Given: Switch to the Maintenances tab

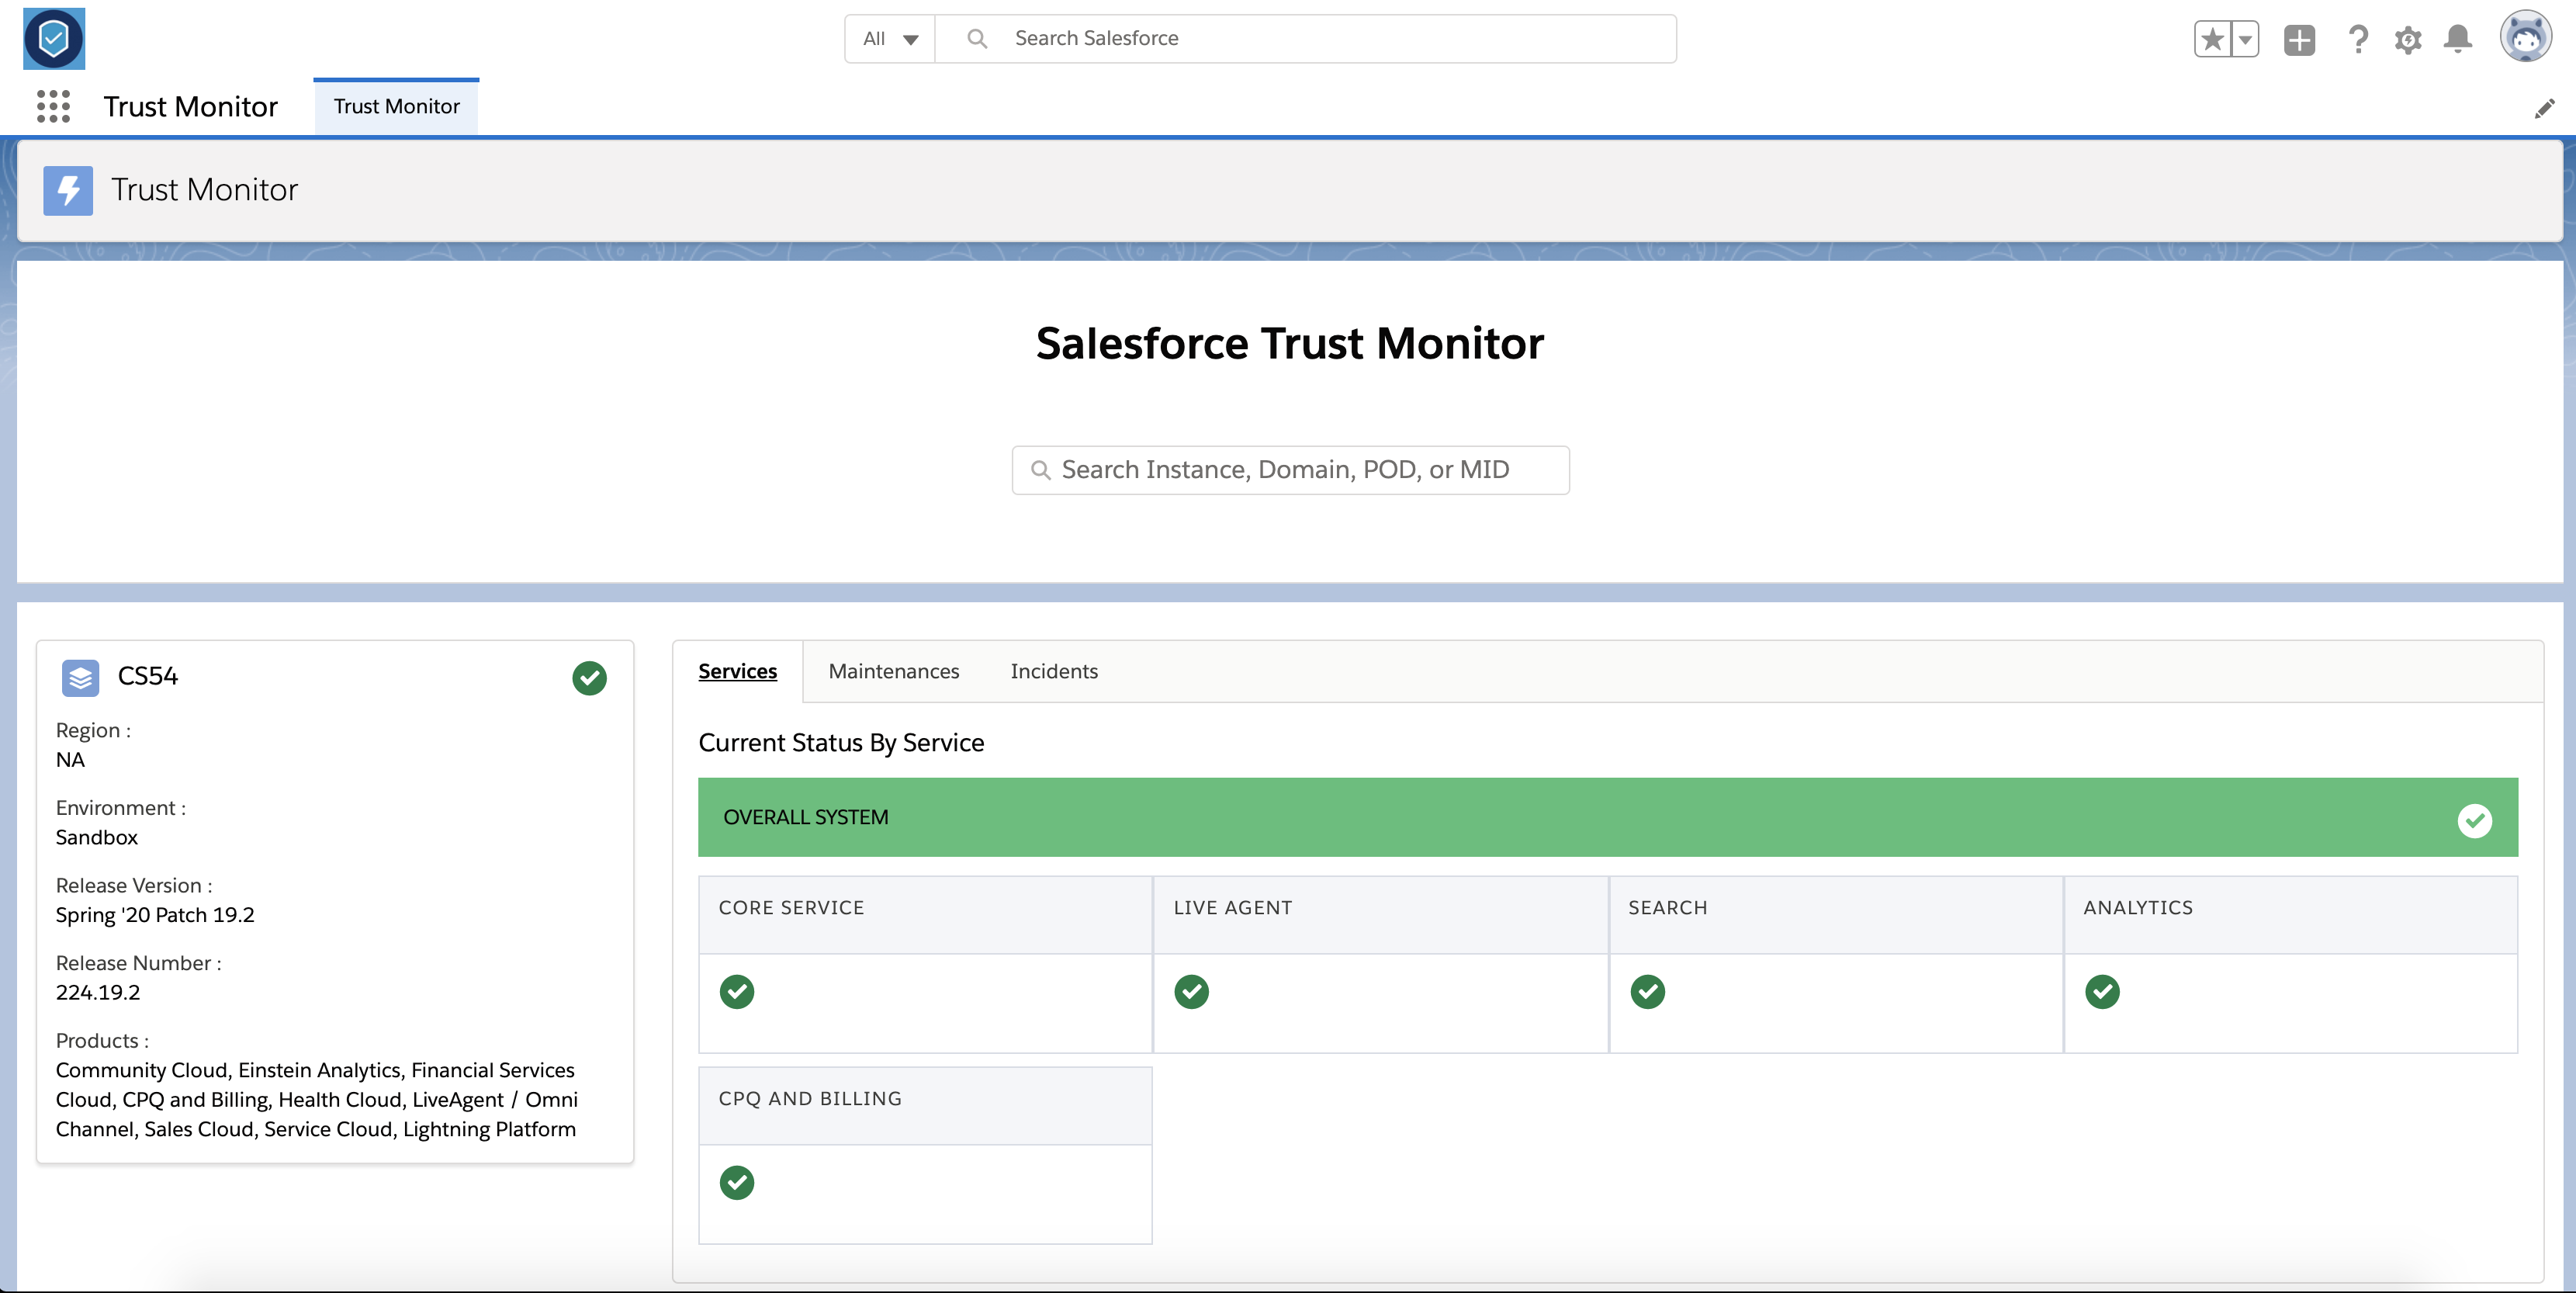Looking at the screenshot, I should tap(893, 671).
